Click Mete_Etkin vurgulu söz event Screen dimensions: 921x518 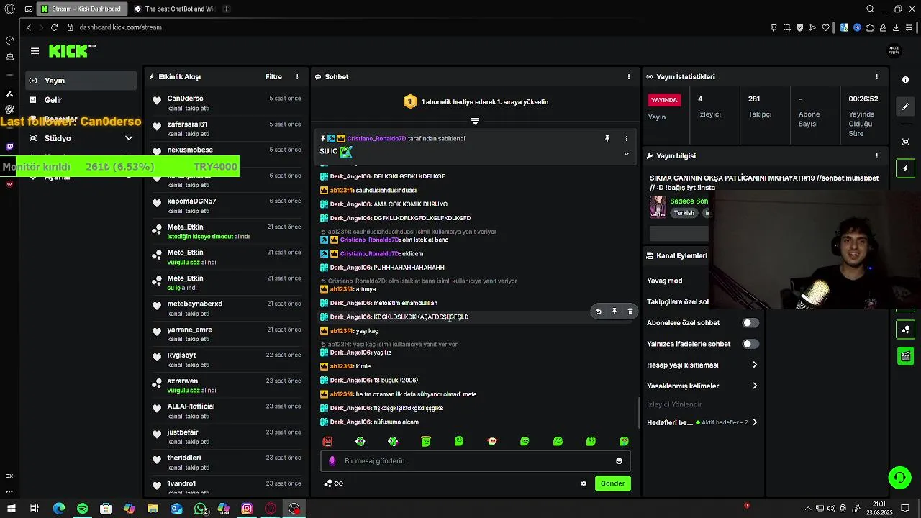coord(226,257)
